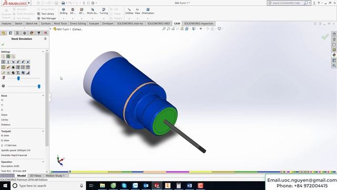Click the multicolor operation timeline bar
The height and width of the screenshot is (190, 337).
click(x=193, y=172)
